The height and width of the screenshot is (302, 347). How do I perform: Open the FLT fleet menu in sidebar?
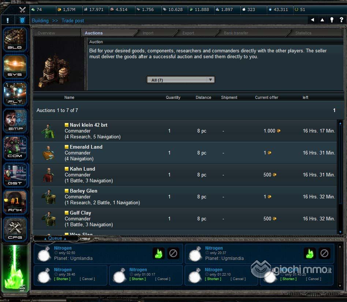coord(15,94)
